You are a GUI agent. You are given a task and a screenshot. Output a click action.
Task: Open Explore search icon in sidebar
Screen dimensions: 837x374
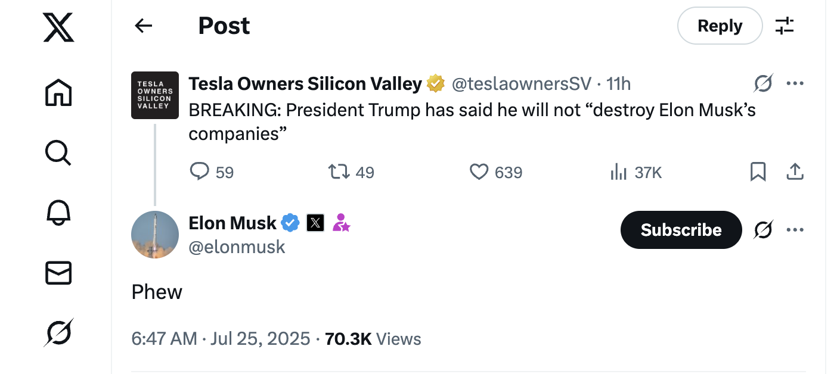pyautogui.click(x=58, y=152)
